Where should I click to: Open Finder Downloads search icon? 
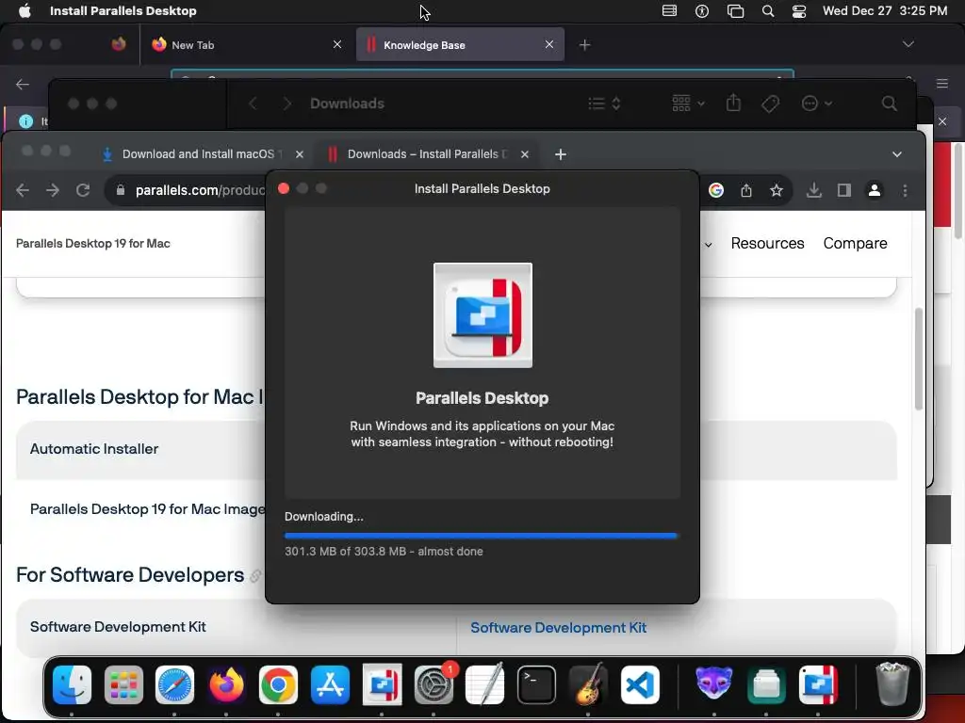[890, 104]
